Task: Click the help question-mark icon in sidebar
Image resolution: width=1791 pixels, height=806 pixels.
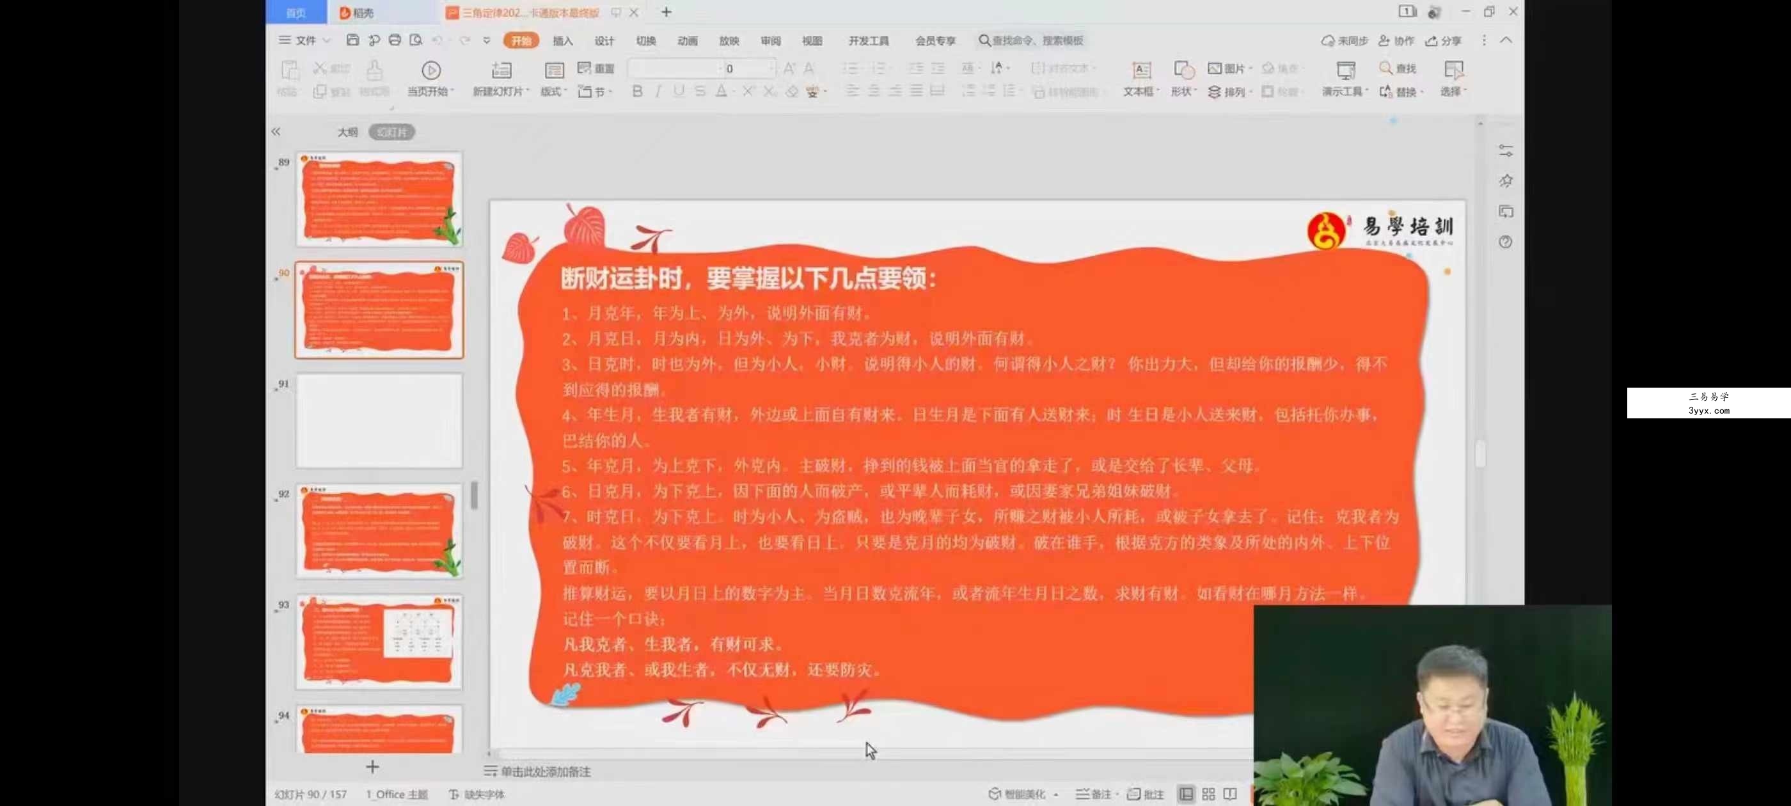Action: 1505,242
